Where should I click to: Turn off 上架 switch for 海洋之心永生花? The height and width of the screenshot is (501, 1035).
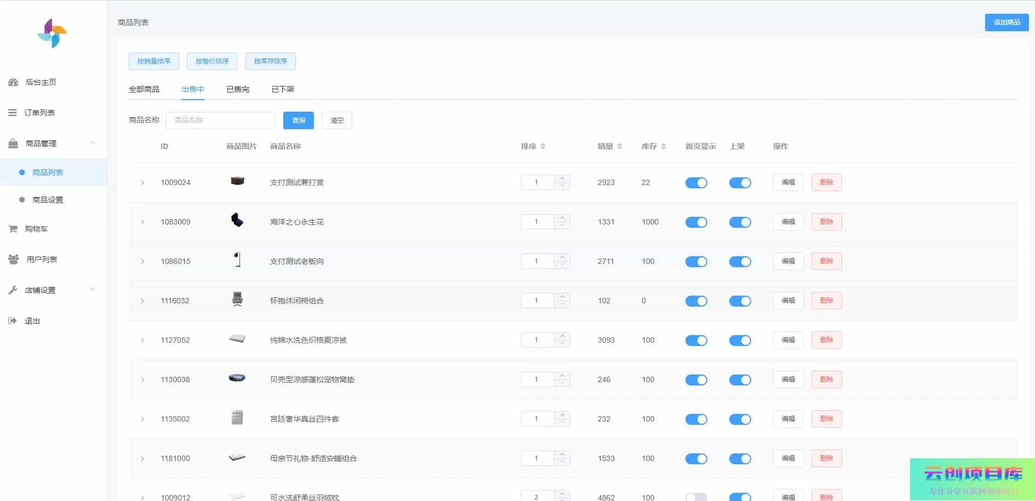point(740,222)
